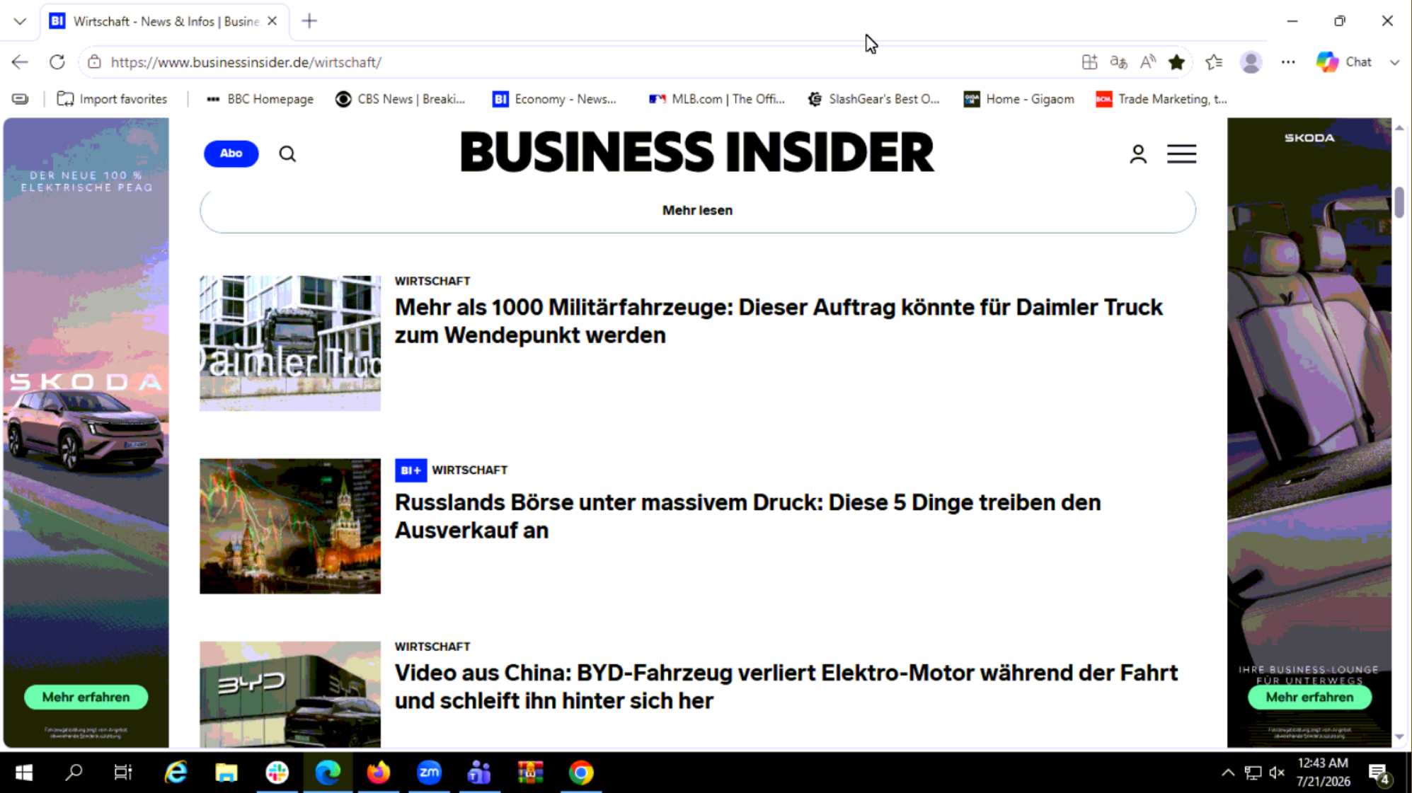Open Zoom from the taskbar

(x=430, y=772)
